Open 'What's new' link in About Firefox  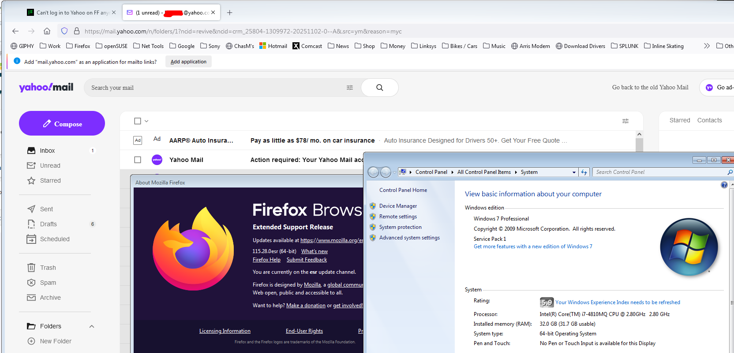pos(315,251)
